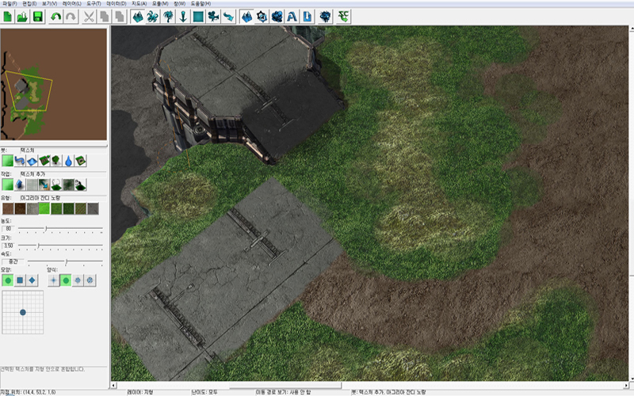Select the sparkle-point falloff style

tap(53, 280)
